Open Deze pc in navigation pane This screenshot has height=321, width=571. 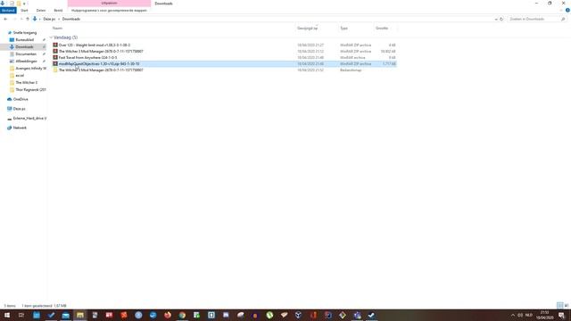19,109
